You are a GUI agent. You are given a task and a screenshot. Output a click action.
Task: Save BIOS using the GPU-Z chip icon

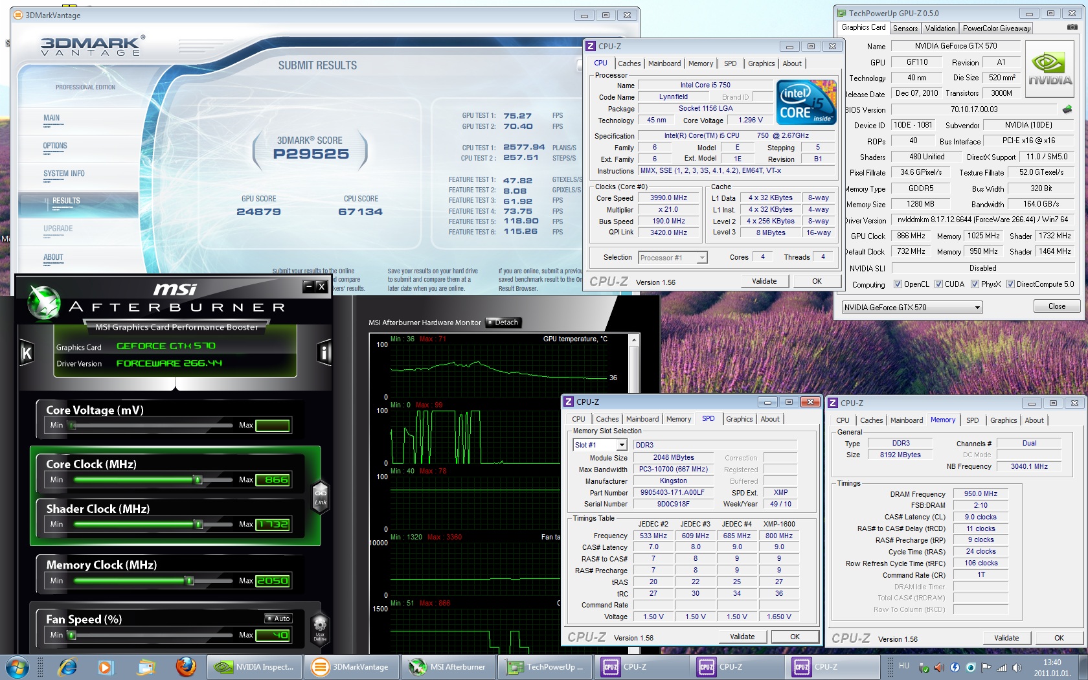click(1067, 109)
